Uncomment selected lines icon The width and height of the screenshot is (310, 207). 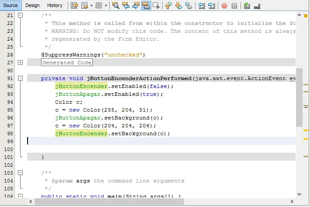257,6
